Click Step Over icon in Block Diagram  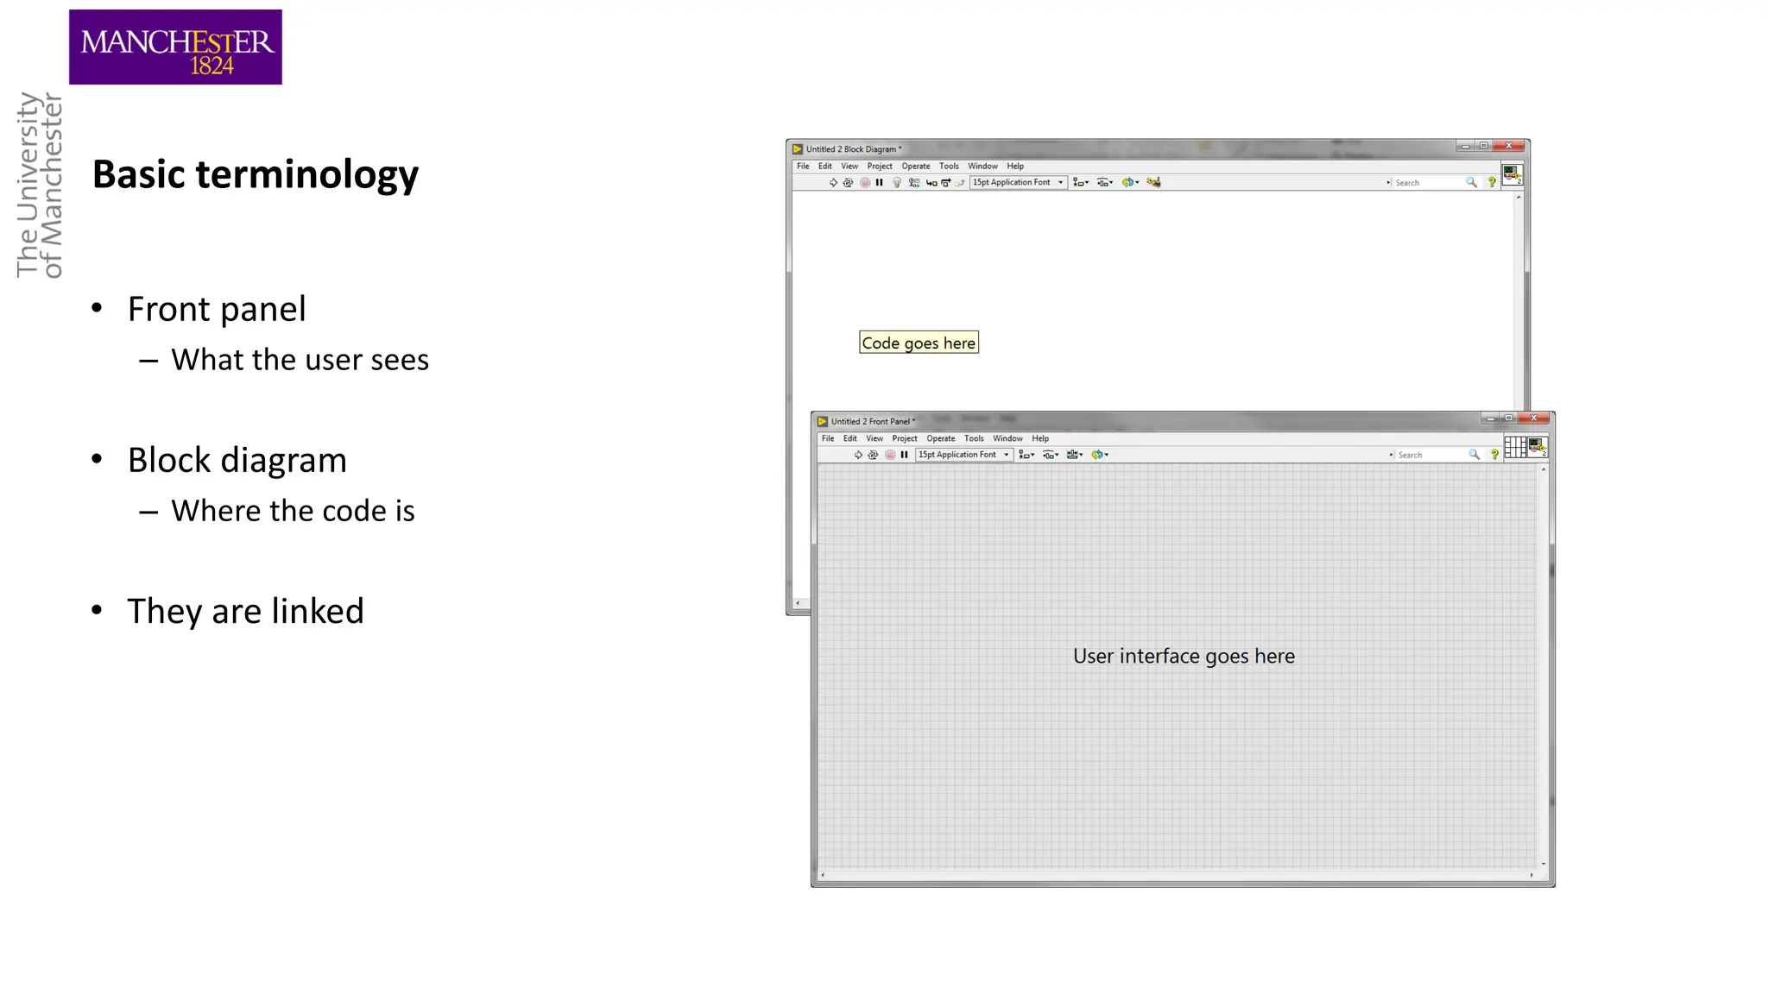[946, 182]
